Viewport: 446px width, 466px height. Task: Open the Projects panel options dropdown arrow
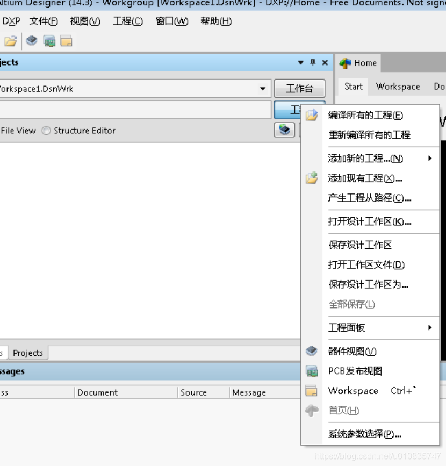coord(301,63)
